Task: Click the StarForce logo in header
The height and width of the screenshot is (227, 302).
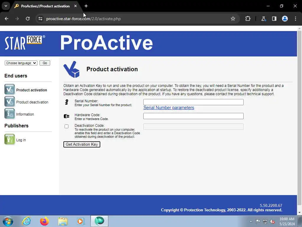Action: tap(25, 43)
